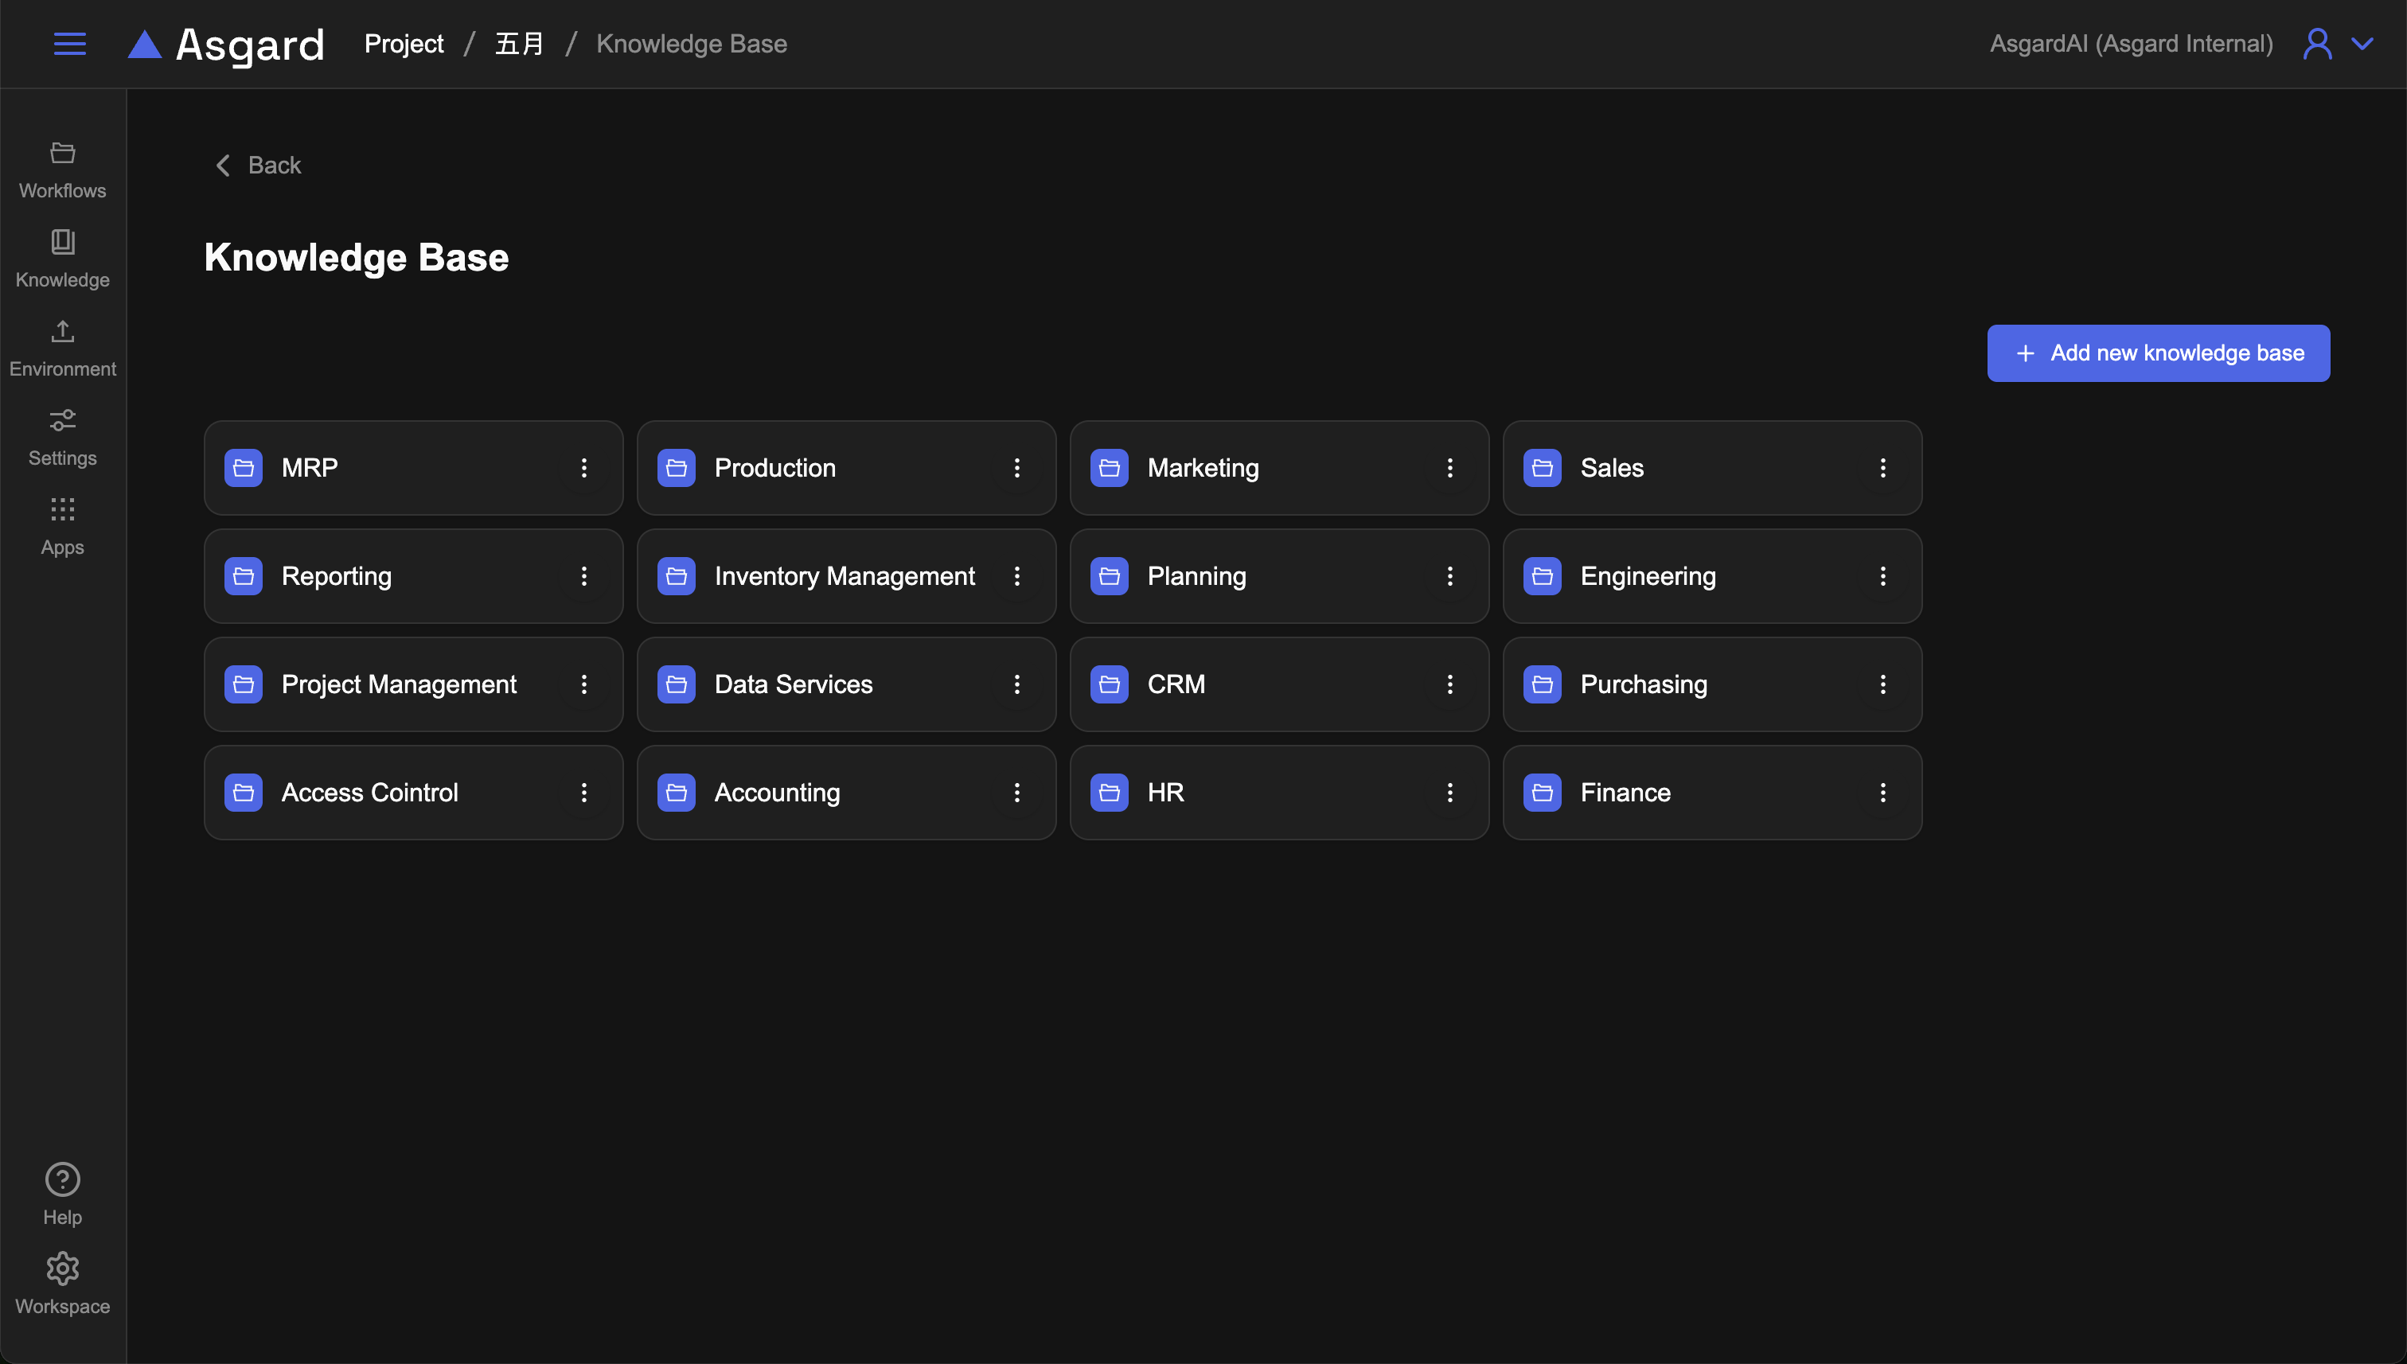Viewport: 2407px width, 1364px height.
Task: Go back using the Back link
Action: (x=258, y=166)
